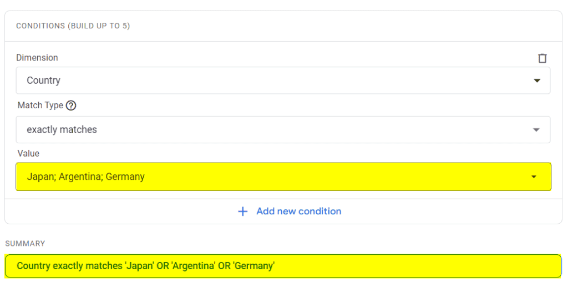Image resolution: width=568 pixels, height=297 pixels.
Task: Click the plus icon for new condition
Action: (x=242, y=212)
